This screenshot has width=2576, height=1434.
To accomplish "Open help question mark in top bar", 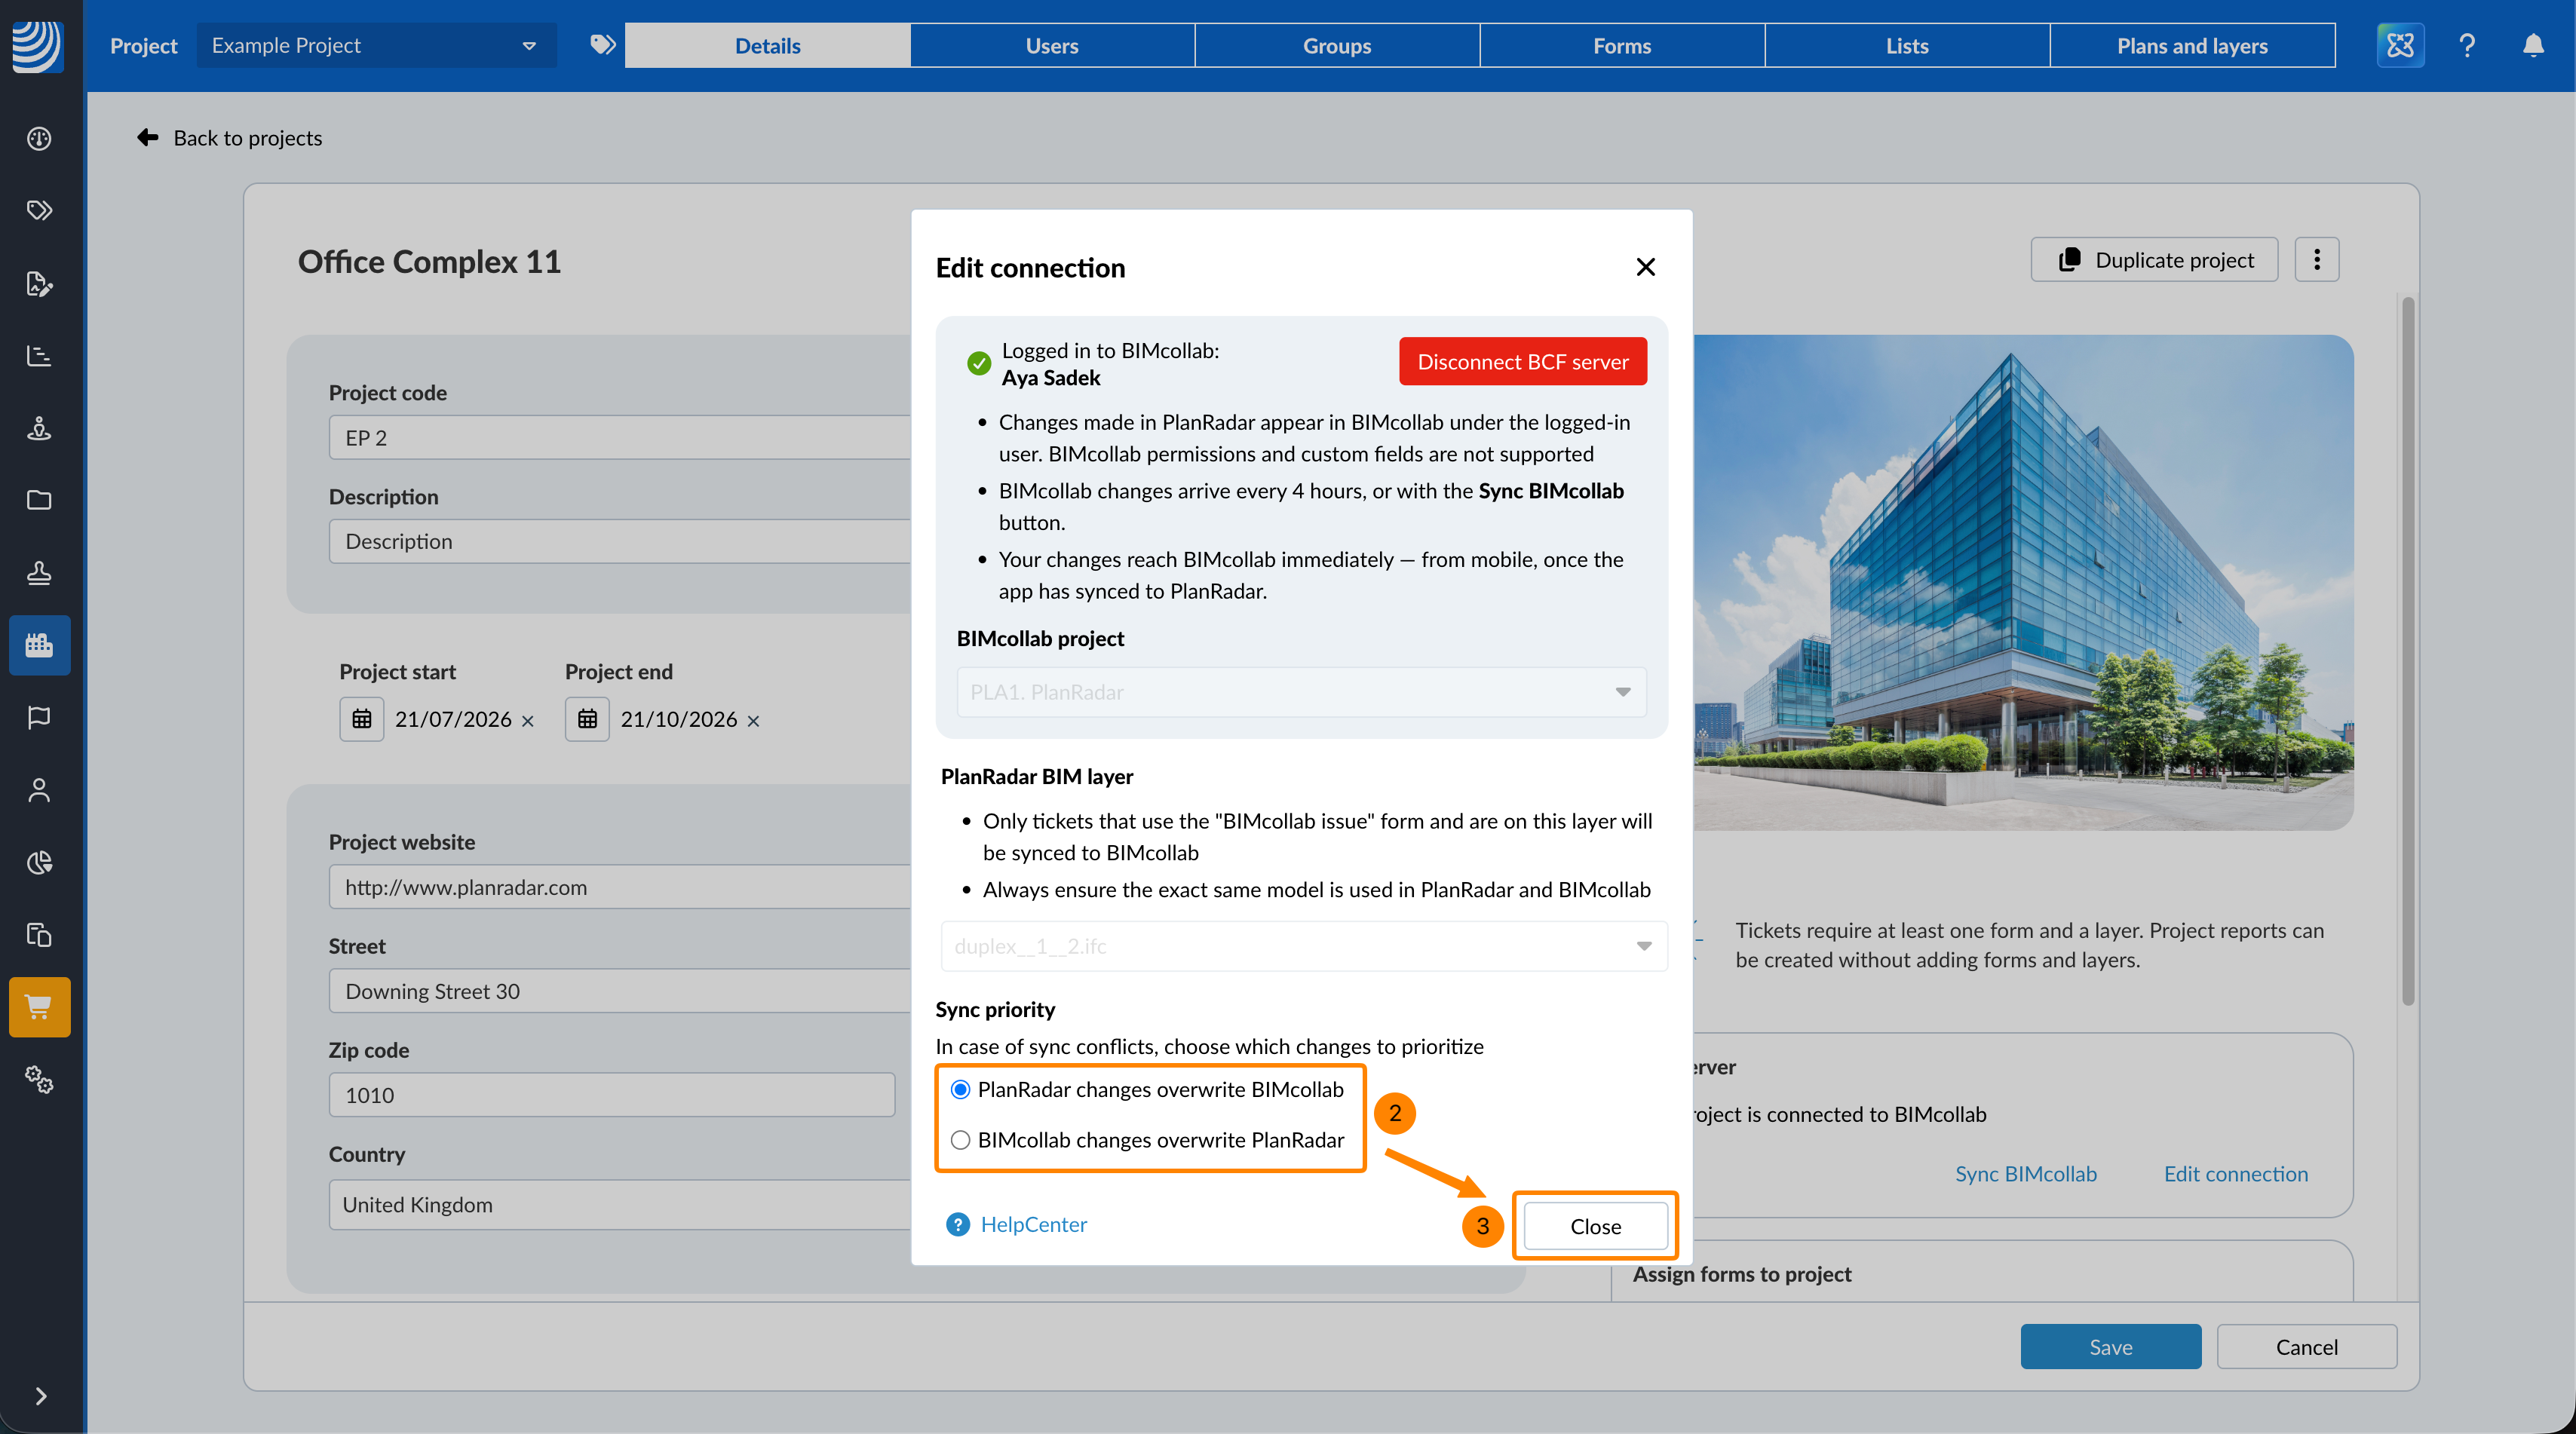I will click(2467, 45).
